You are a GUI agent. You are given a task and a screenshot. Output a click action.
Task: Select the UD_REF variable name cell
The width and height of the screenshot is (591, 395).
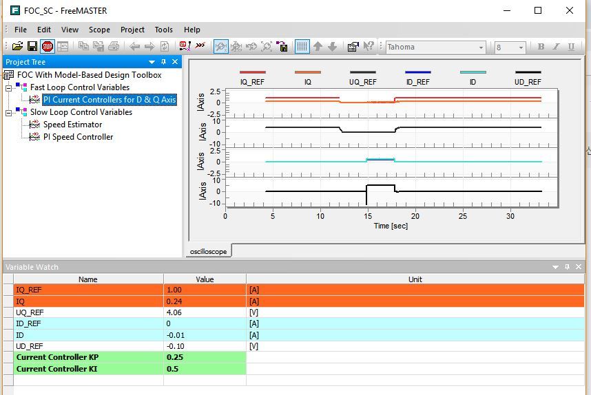coord(88,346)
